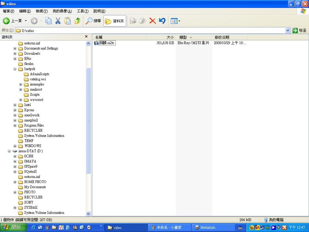This screenshot has height=232, width=309.
Task: Open the address bar dropdown arrow
Action: 288,30
